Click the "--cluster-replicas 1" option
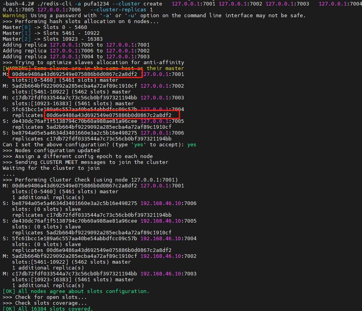This screenshot has height=311, width=362. 122,10
